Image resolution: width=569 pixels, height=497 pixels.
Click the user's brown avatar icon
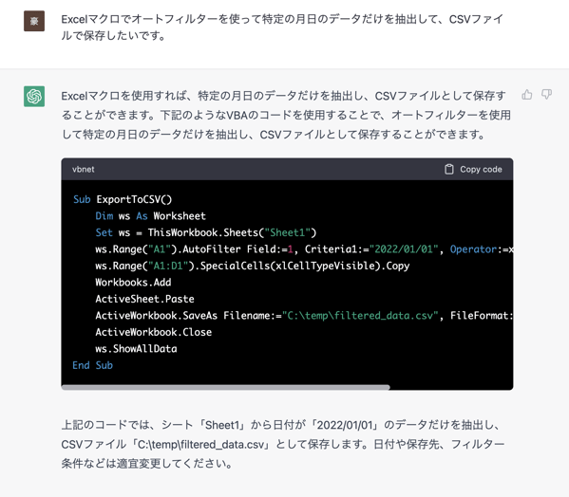pyautogui.click(x=34, y=21)
